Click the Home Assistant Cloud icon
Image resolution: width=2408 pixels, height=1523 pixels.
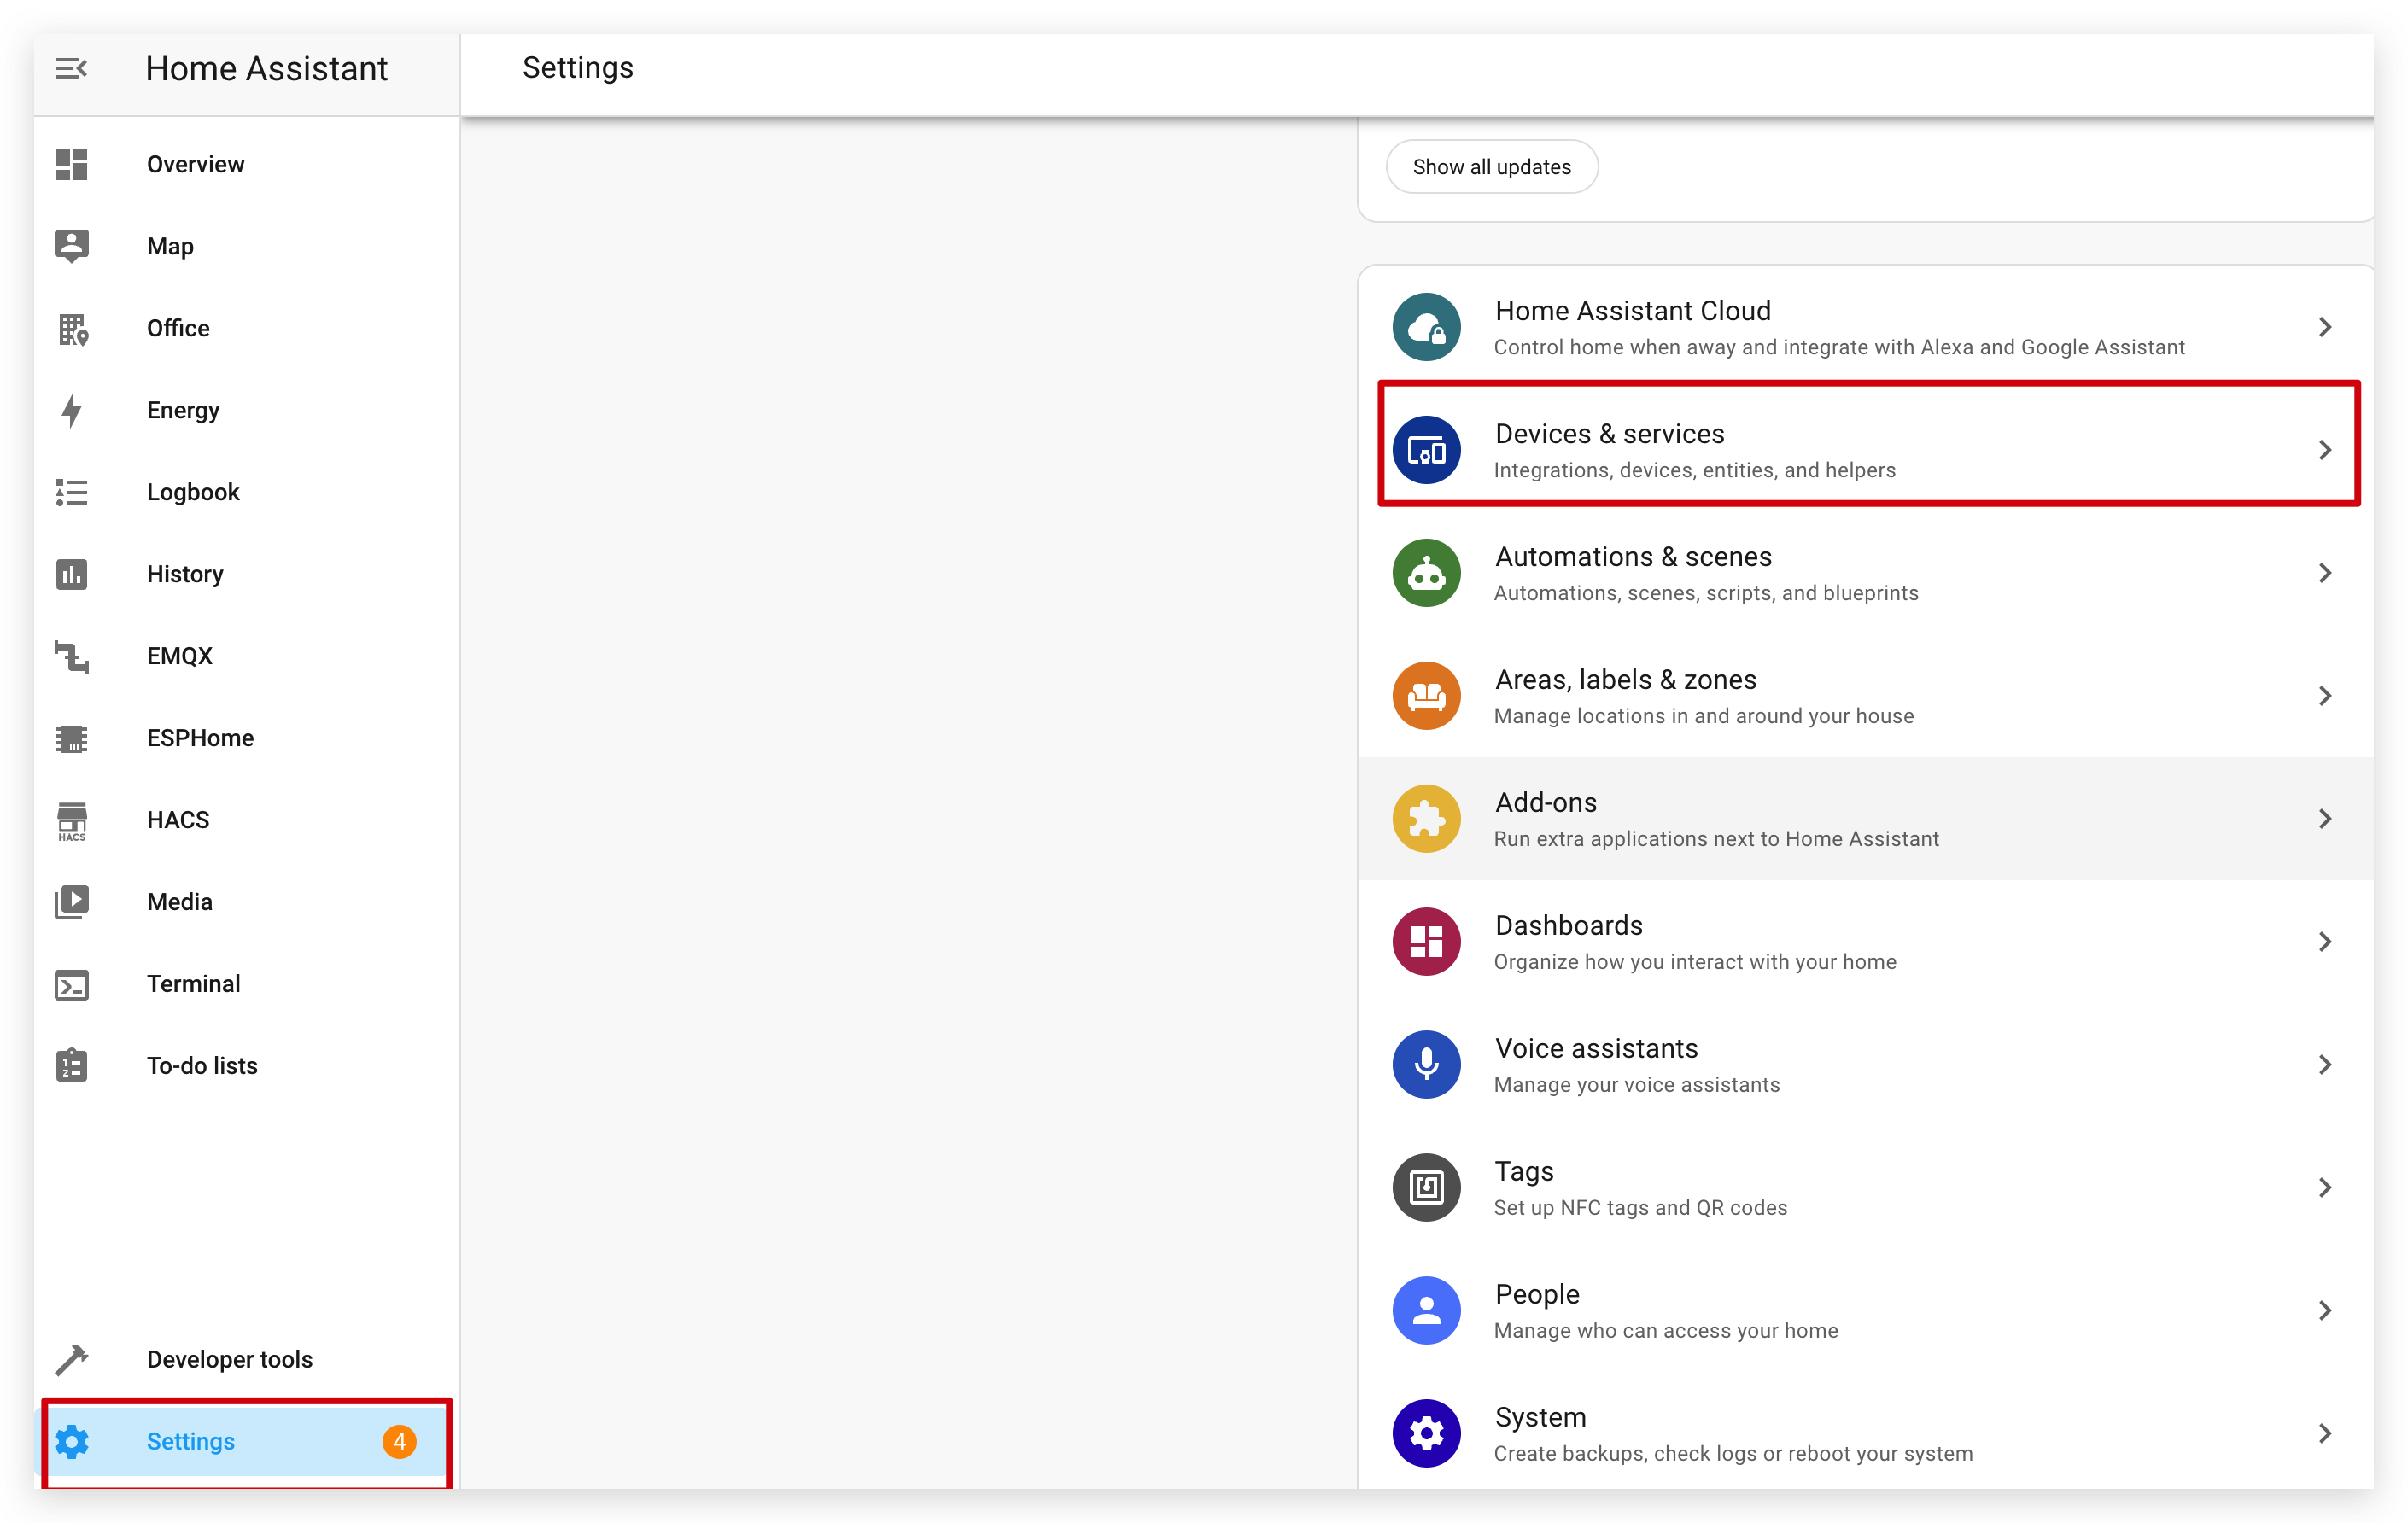[1426, 327]
